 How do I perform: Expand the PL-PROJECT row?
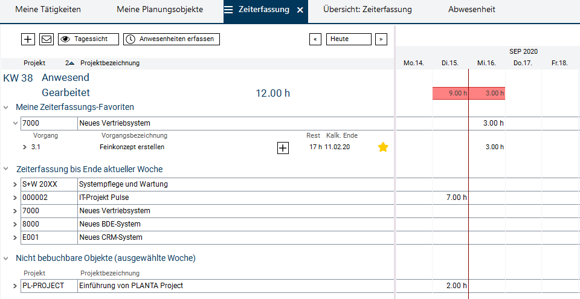coord(16,286)
